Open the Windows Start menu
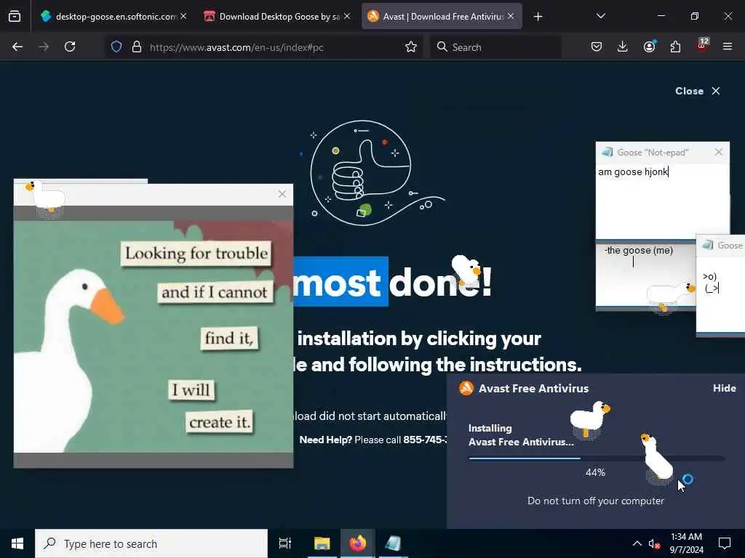The image size is (745, 558). 17,543
